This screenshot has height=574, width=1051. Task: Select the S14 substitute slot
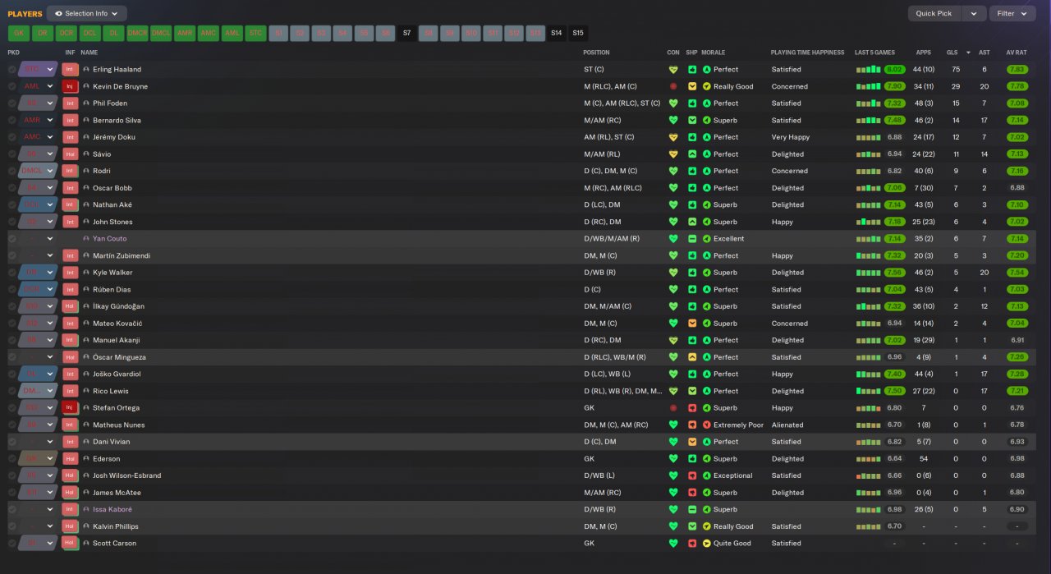[557, 33]
